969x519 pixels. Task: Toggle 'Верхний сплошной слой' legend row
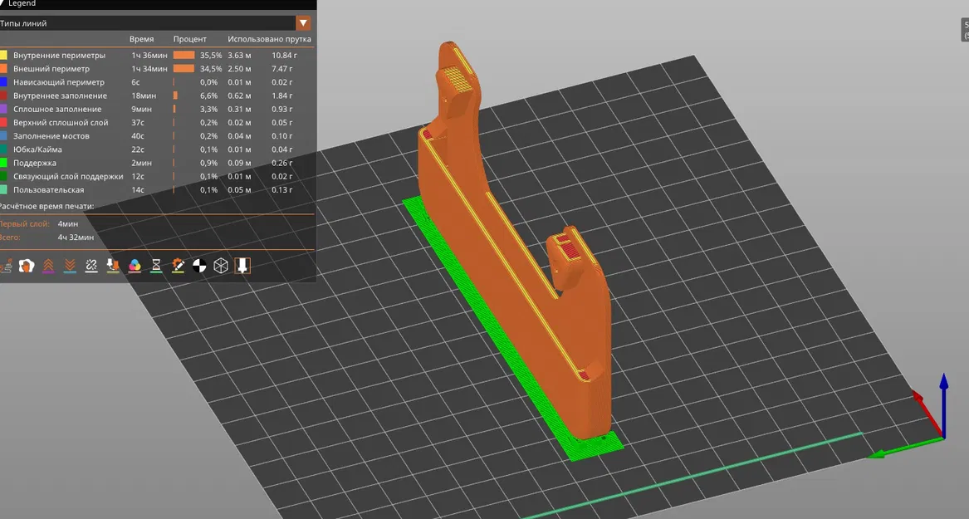click(157, 122)
